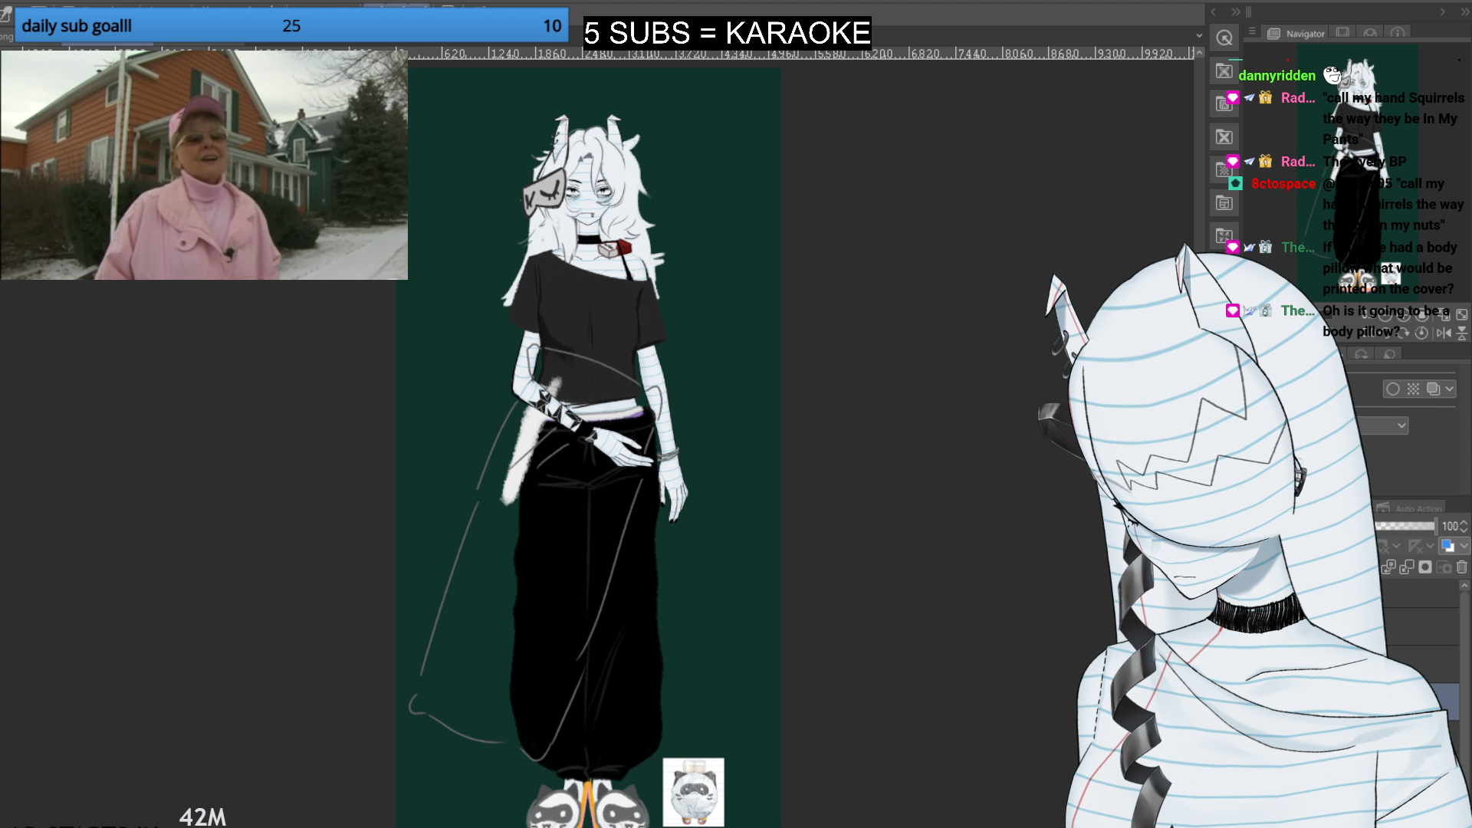
Task: Click Merge with layer below icon
Action: pos(1407,567)
